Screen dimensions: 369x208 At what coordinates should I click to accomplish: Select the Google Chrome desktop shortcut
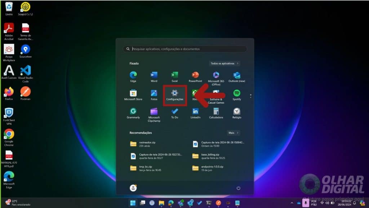coord(9,138)
